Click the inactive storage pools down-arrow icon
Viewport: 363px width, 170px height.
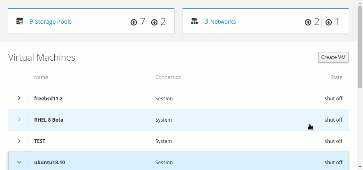click(x=154, y=22)
